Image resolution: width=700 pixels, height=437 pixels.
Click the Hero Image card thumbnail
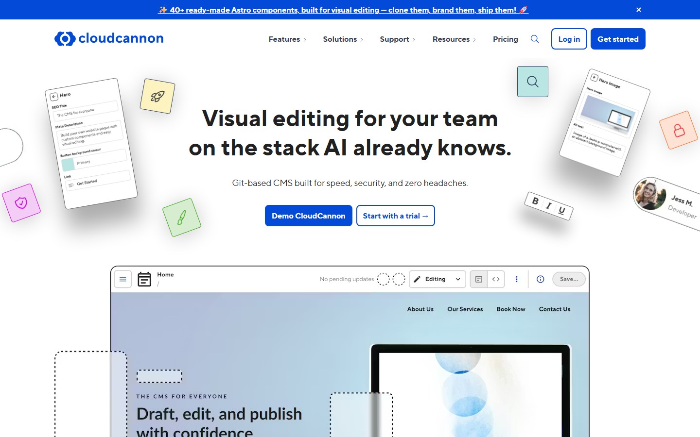coord(608,114)
